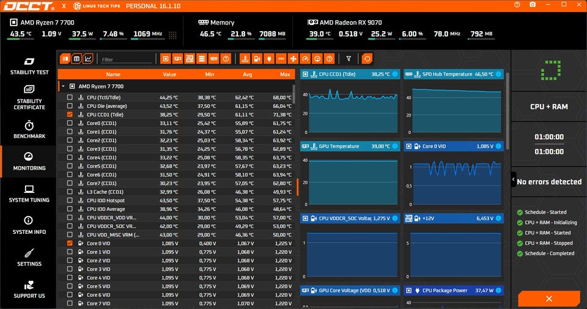Image resolution: width=587 pixels, height=309 pixels.
Task: Open the Settings section
Action: 29,257
